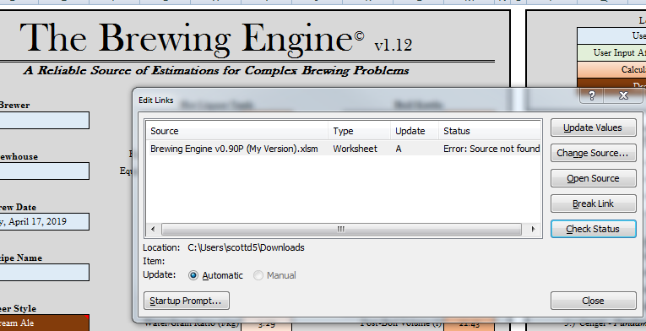This screenshot has height=331, width=646.
Task: Click the Brewhouse input field in spreadsheet
Action: tap(44, 171)
